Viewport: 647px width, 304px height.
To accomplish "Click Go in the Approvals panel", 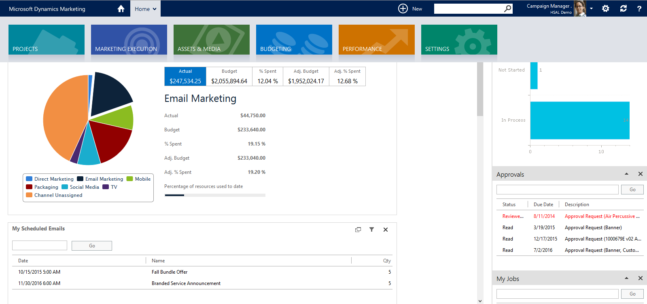I will click(x=632, y=190).
